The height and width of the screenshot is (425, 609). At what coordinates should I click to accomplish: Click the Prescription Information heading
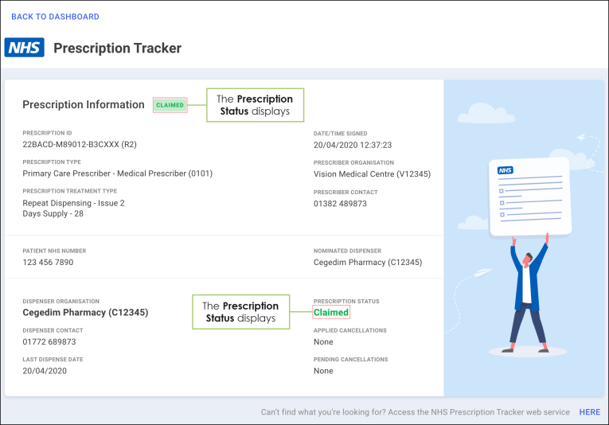[84, 105]
